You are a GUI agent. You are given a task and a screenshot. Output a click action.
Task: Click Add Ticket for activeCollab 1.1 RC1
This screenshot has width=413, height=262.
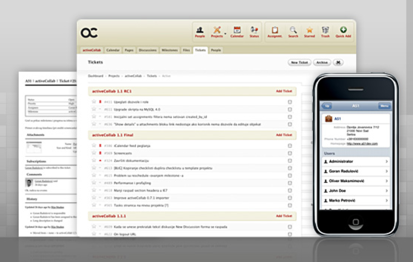pos(284,91)
